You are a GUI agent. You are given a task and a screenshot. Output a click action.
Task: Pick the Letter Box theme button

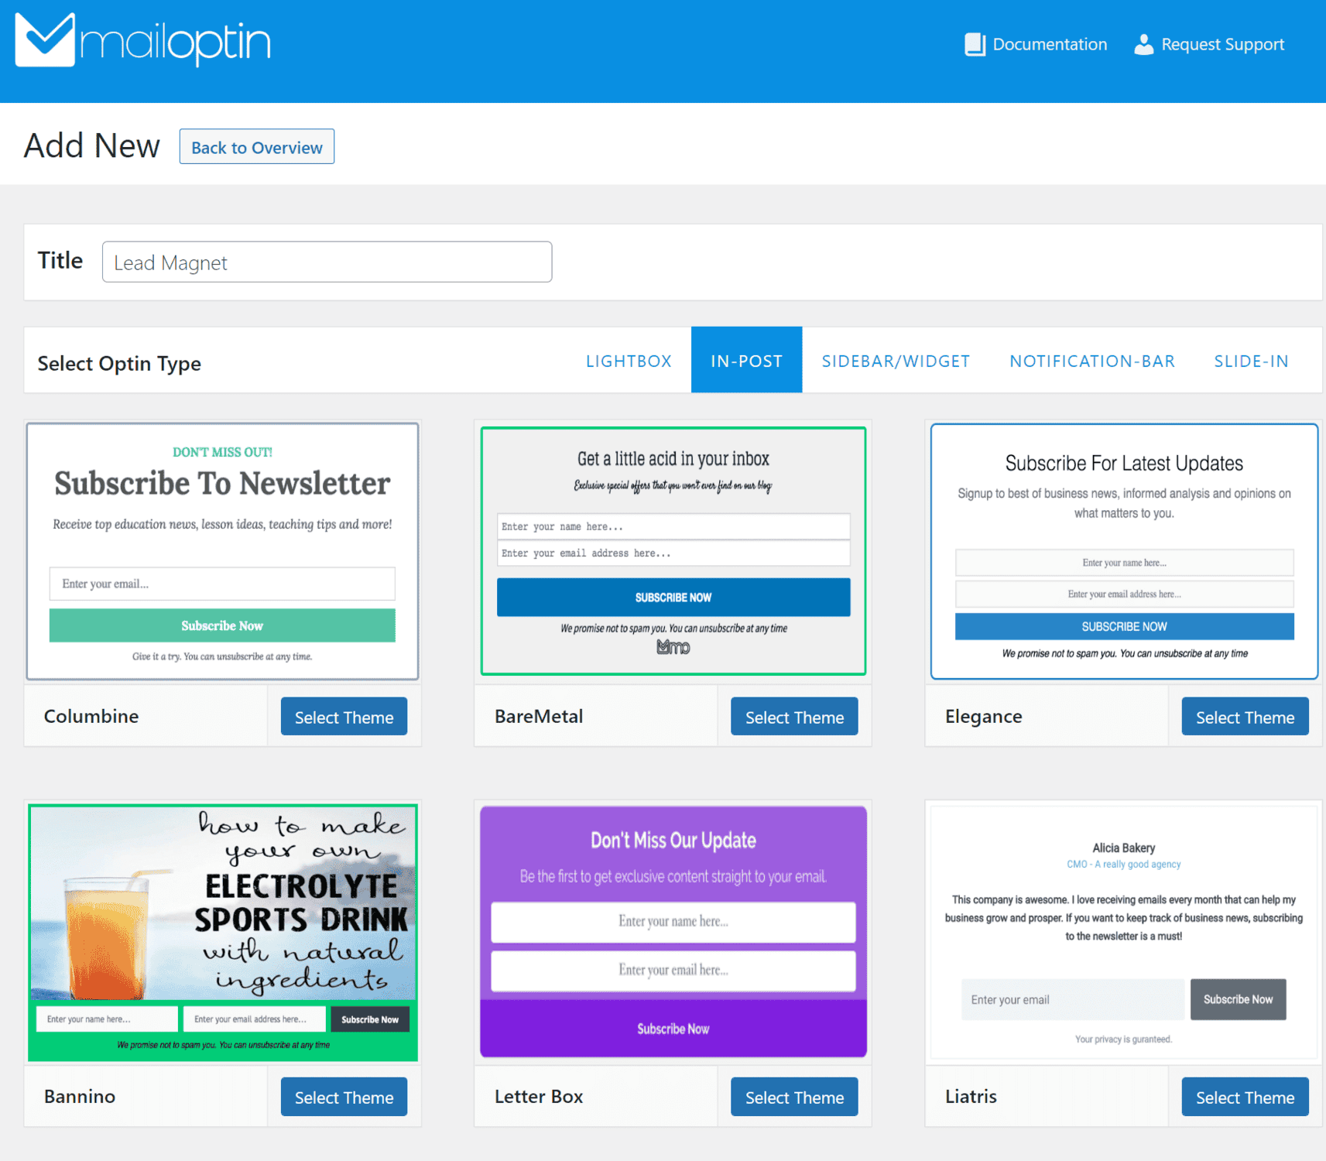tap(793, 1097)
